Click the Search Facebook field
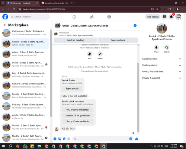186x149 pixels. [x=30, y=17]
